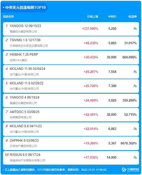Select MOLAND 11.8 02/26/22 bond row
Image resolution: width=142 pixels, height=175 pixels.
71,86
